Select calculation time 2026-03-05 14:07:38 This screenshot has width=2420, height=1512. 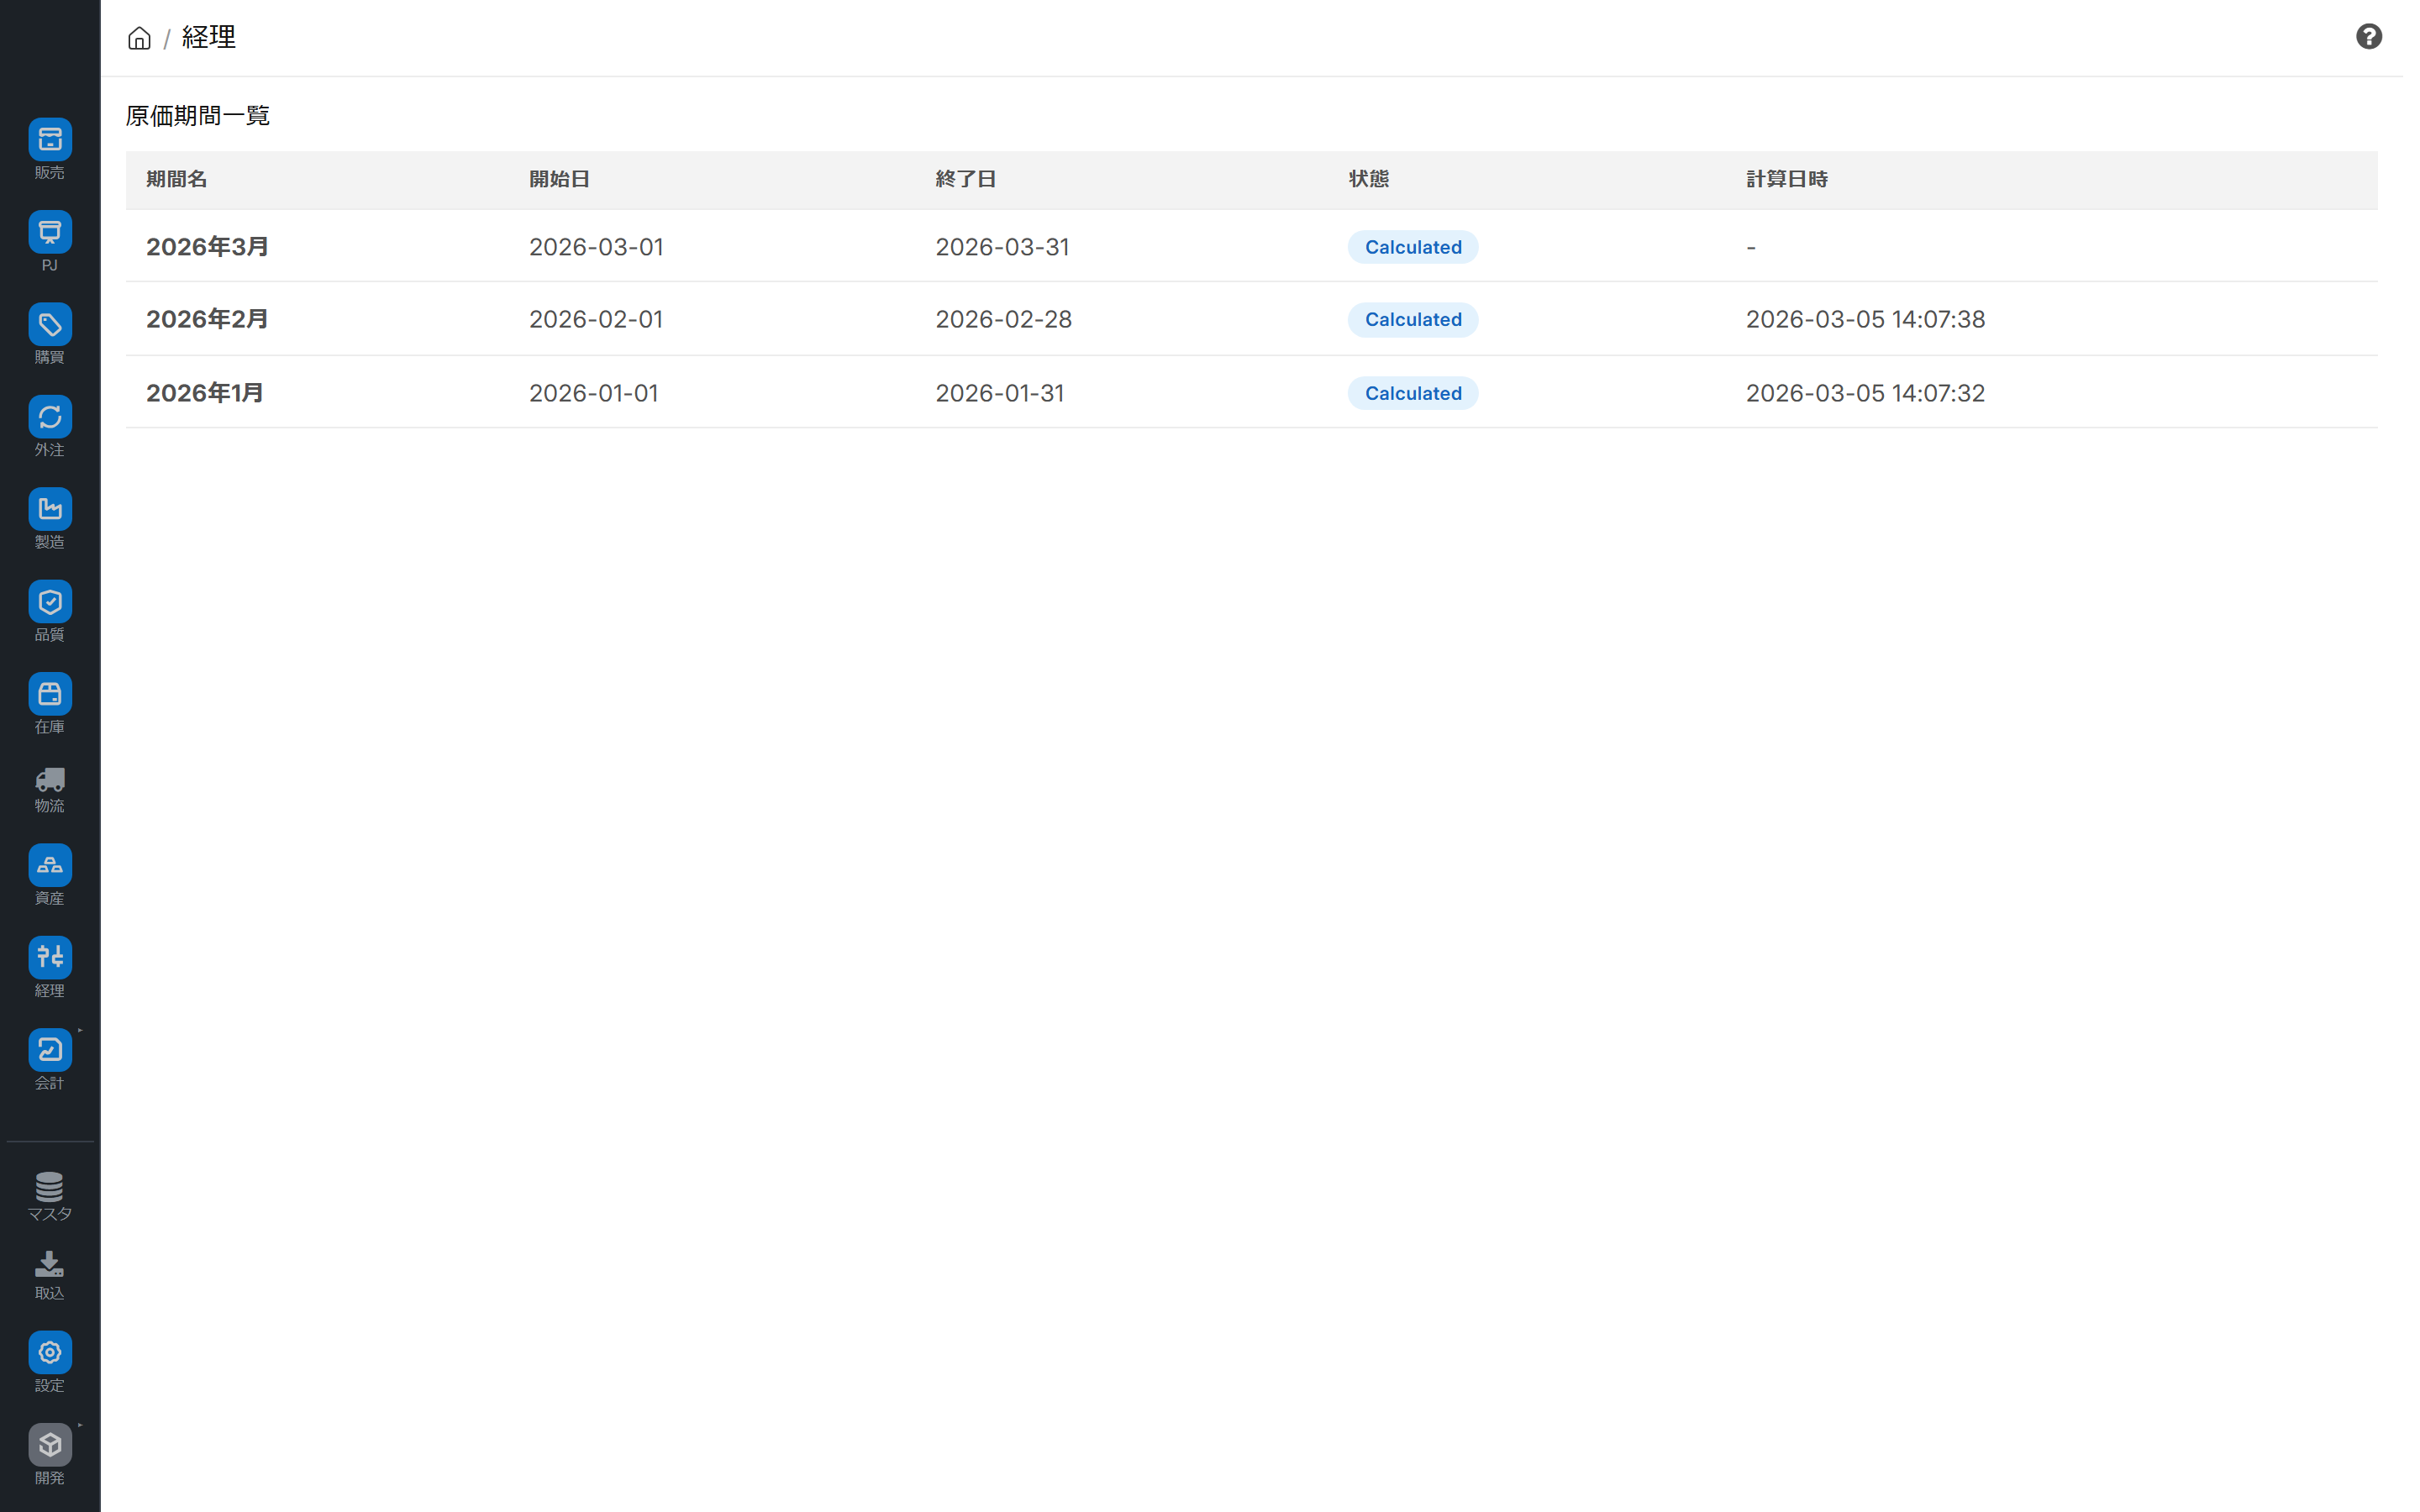[1865, 319]
